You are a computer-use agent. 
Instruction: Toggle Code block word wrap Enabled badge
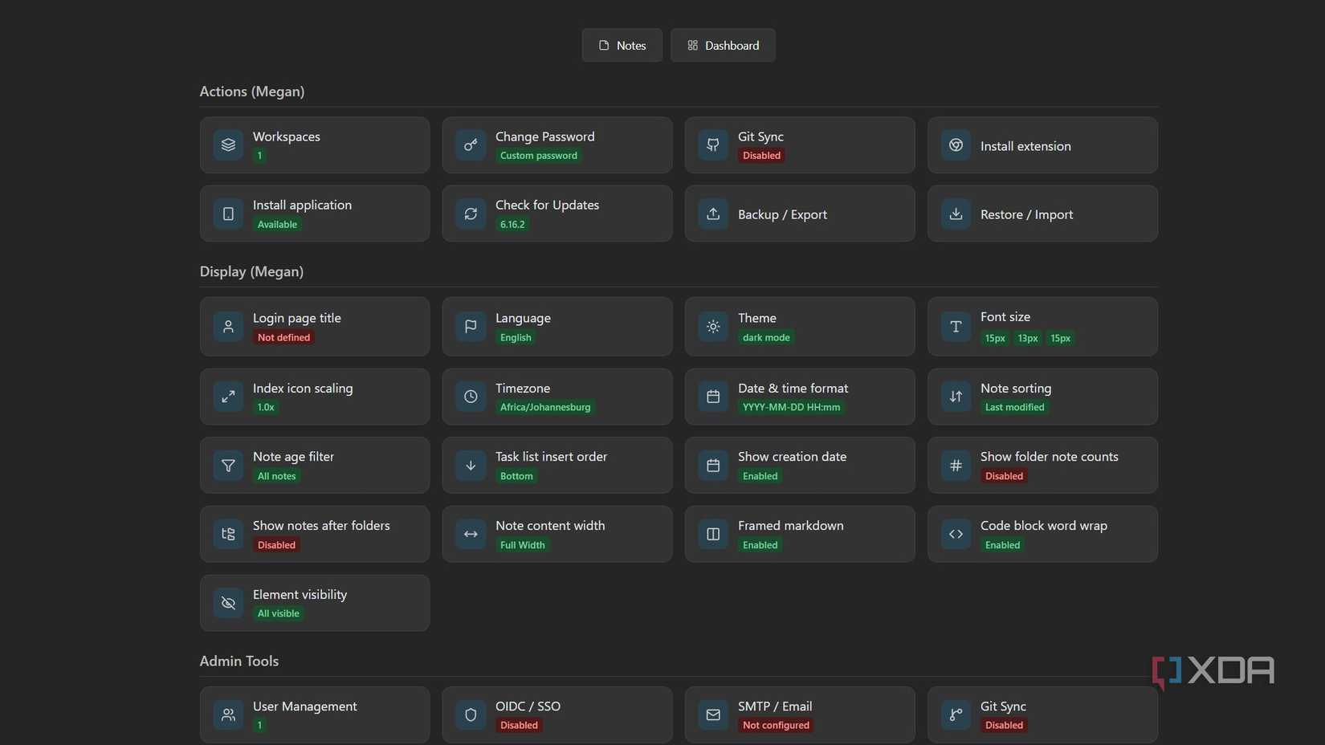point(1002,545)
